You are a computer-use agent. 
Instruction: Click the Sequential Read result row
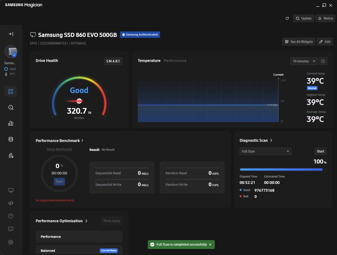pos(122,173)
